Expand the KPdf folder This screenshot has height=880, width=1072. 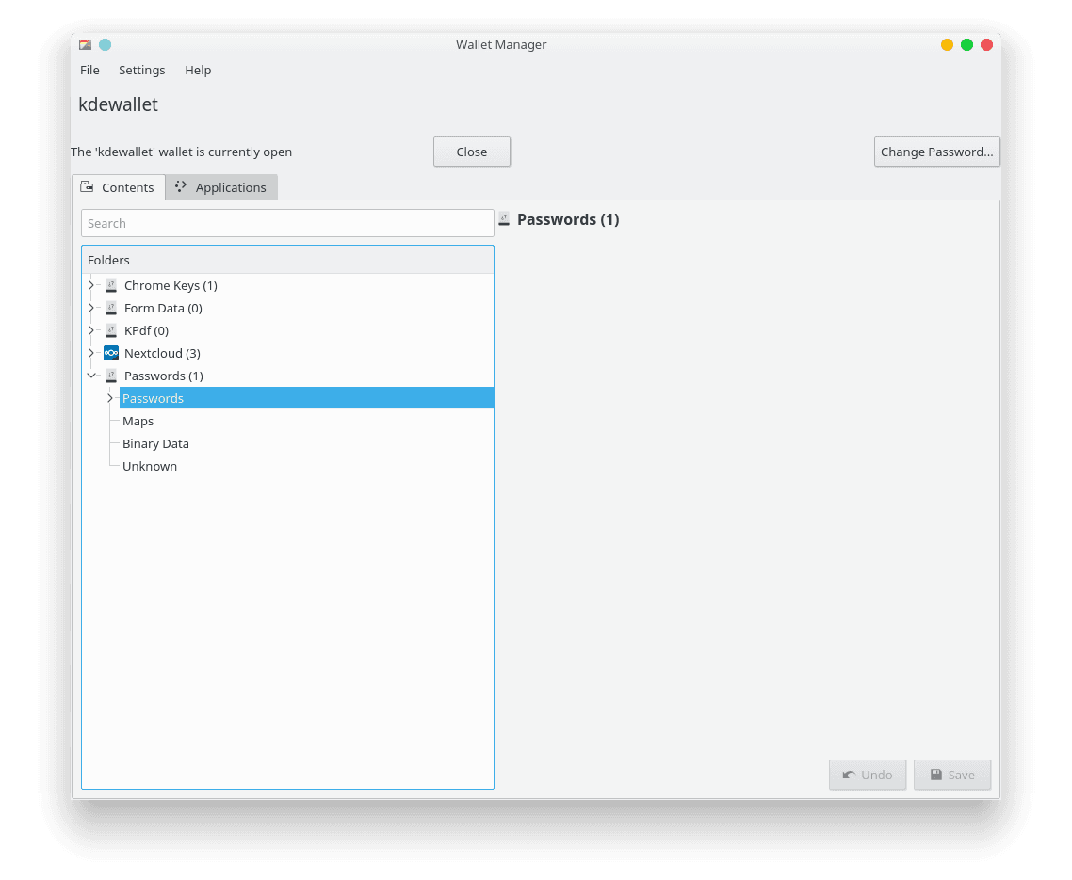[91, 330]
